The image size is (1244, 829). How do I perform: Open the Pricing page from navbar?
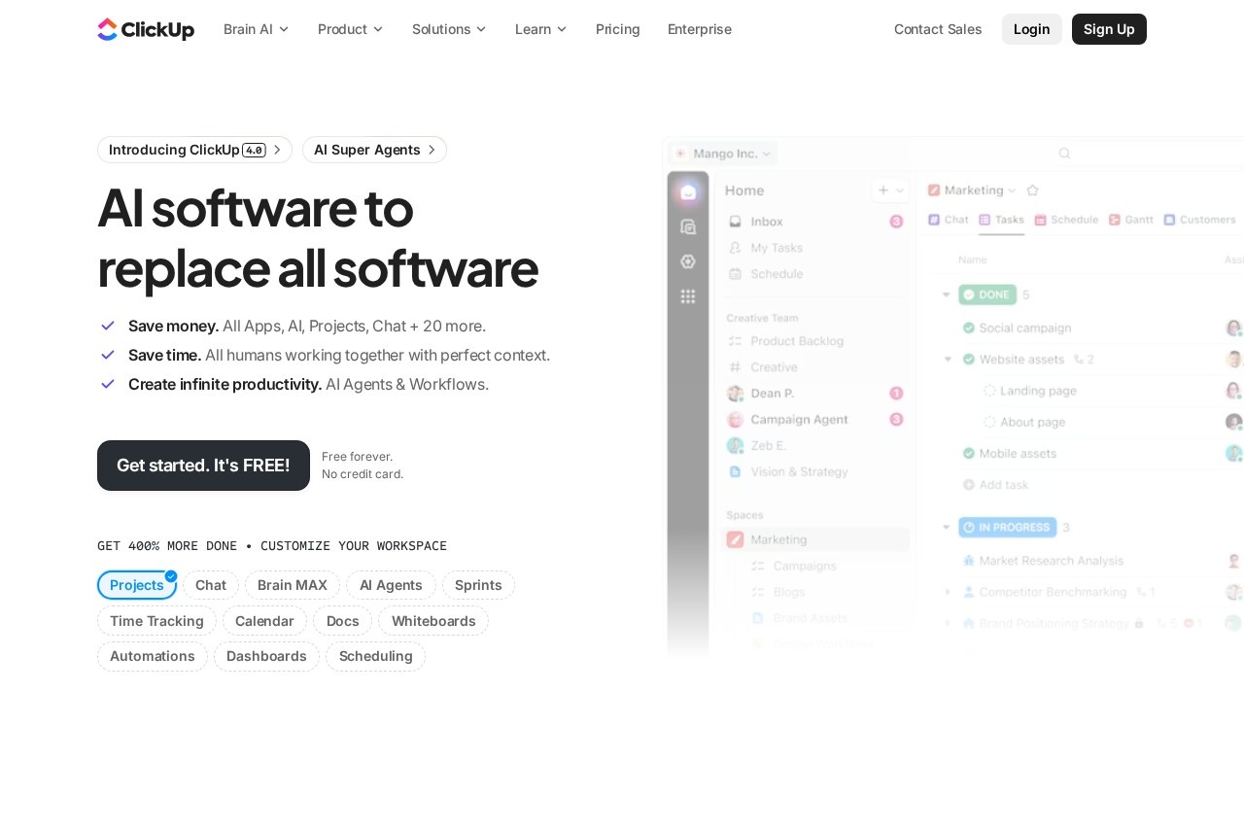(x=617, y=29)
